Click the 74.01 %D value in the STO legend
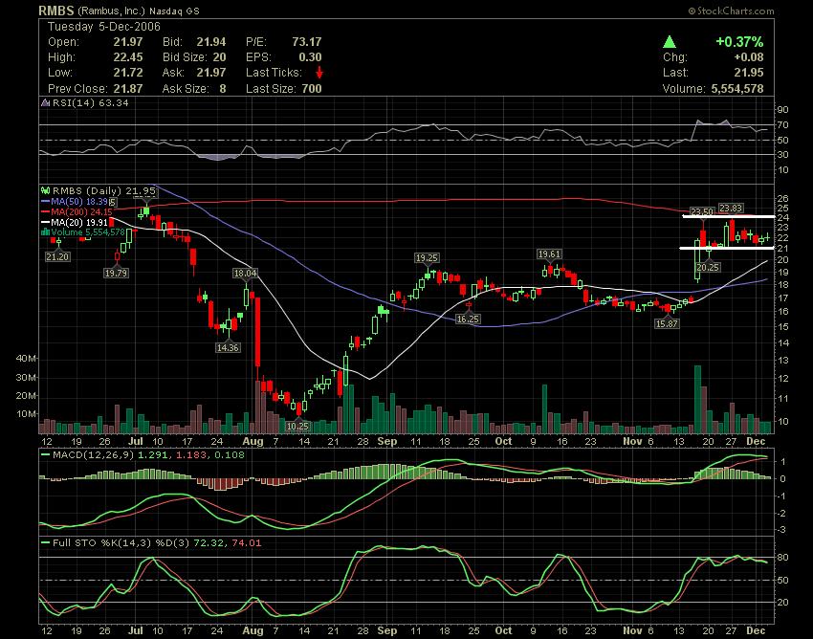The image size is (813, 639). [247, 543]
